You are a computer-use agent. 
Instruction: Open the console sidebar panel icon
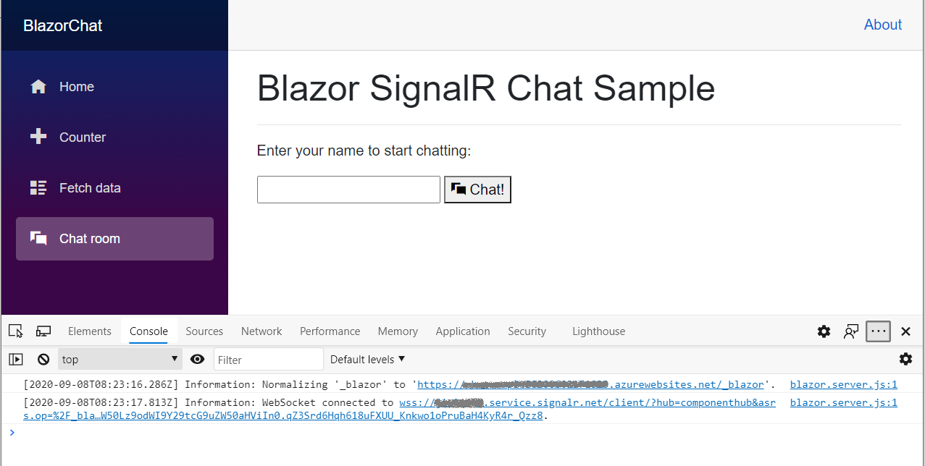coord(15,359)
